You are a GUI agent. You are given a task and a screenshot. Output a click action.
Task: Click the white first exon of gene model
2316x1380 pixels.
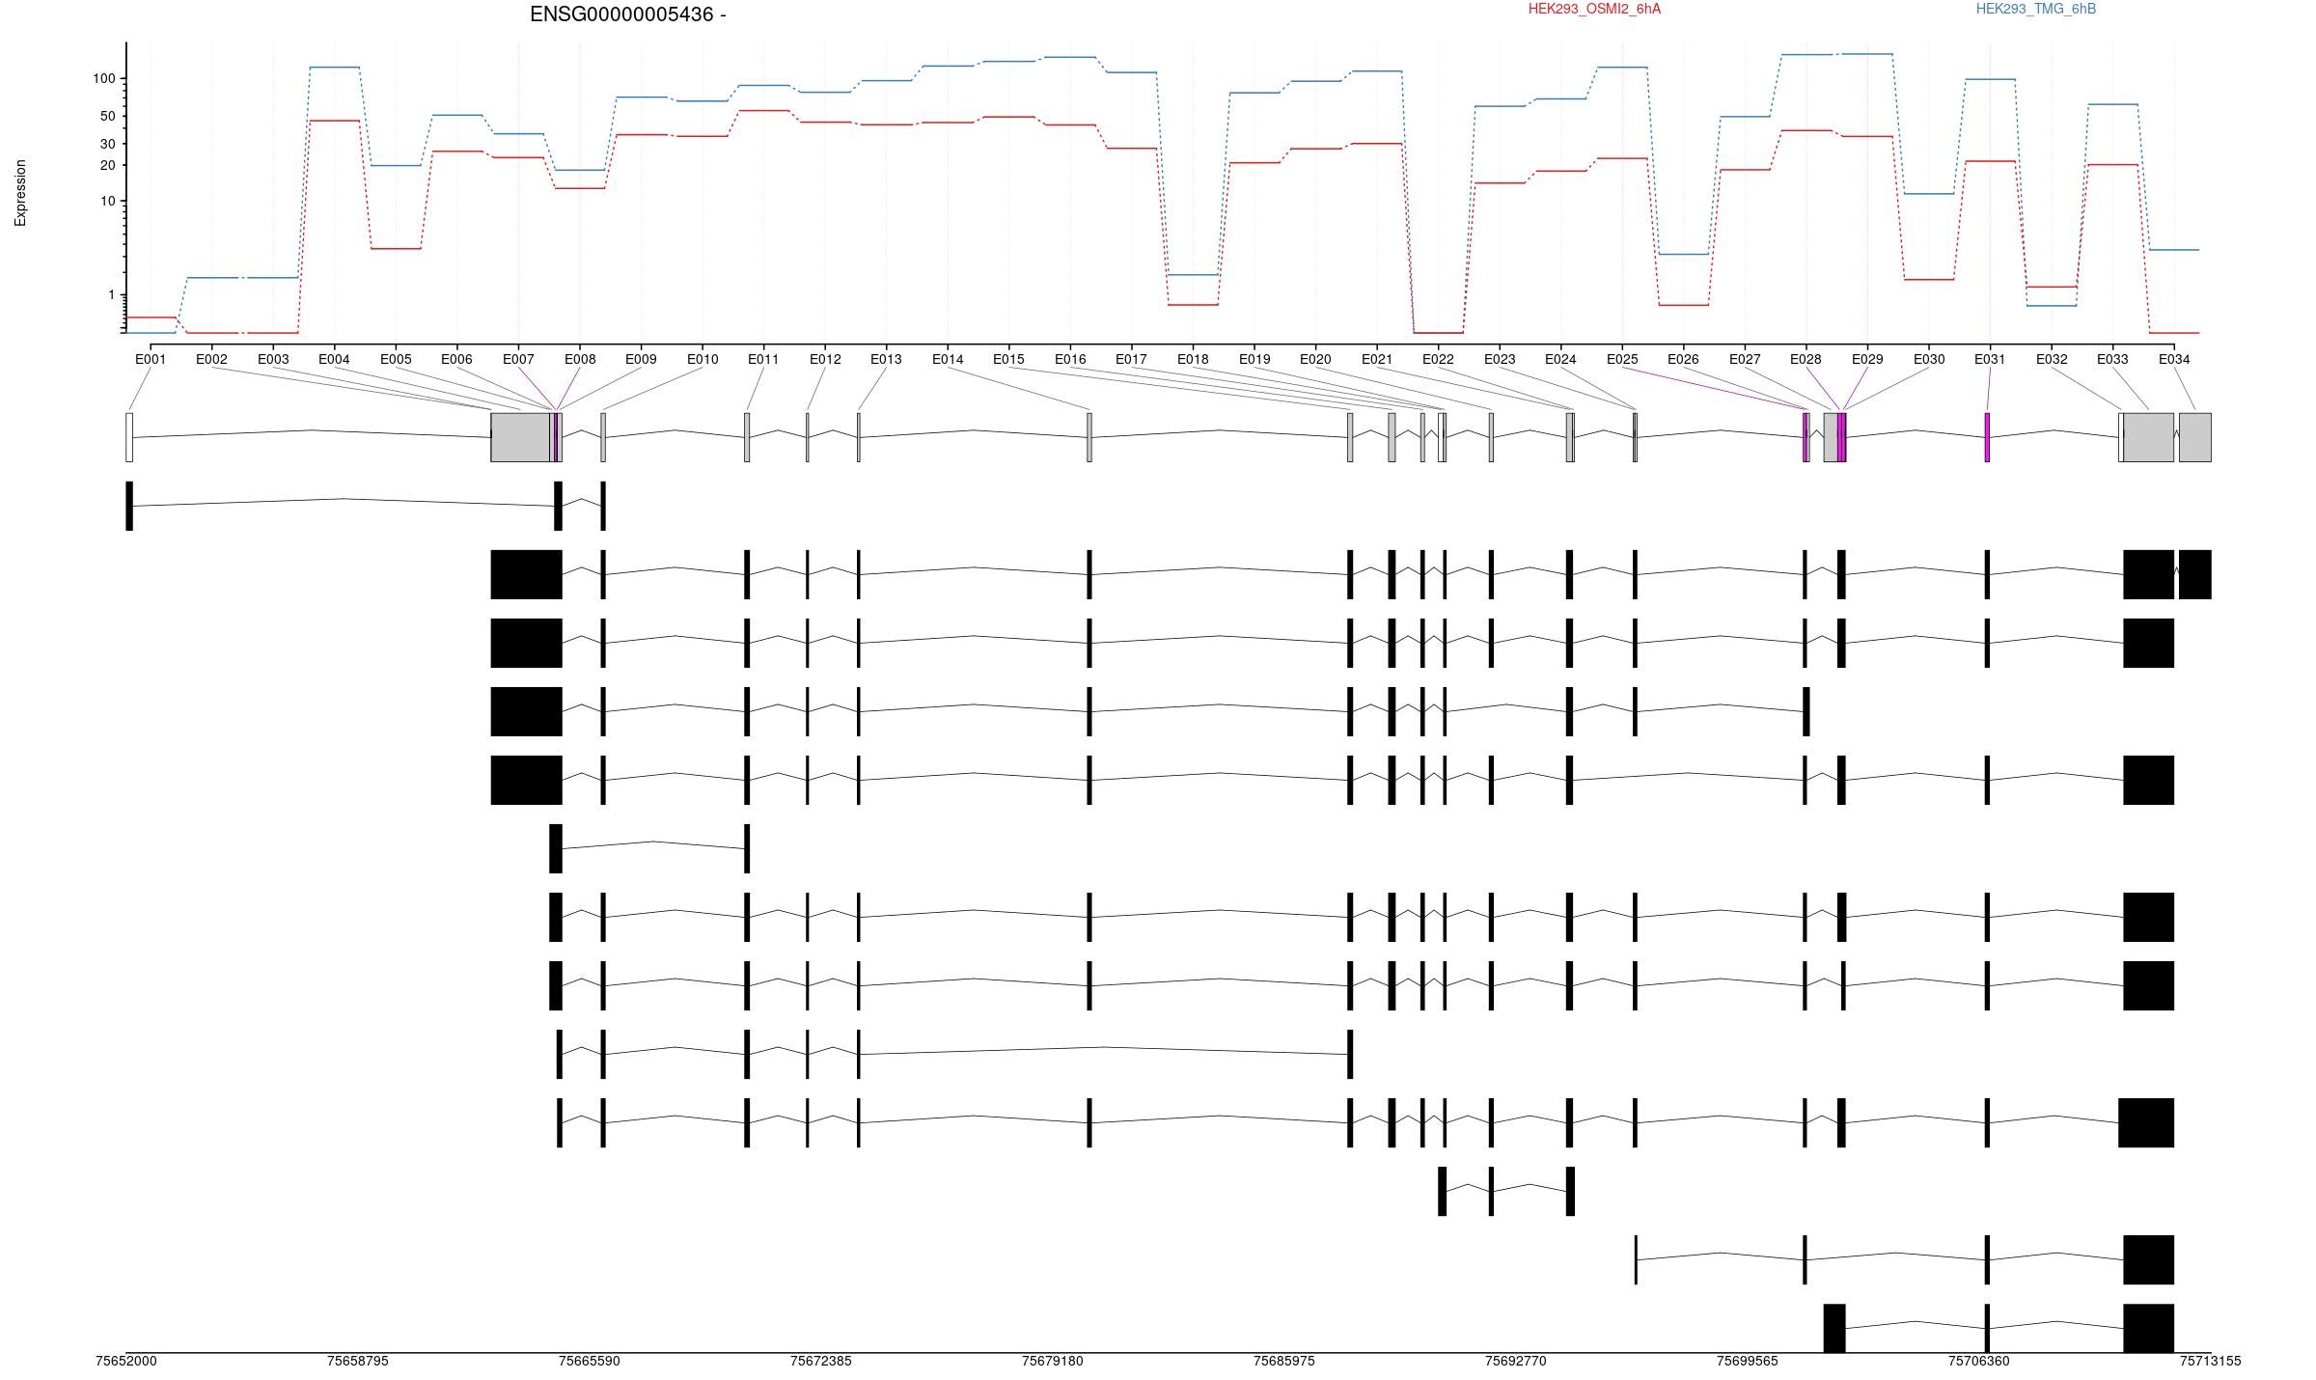click(129, 437)
